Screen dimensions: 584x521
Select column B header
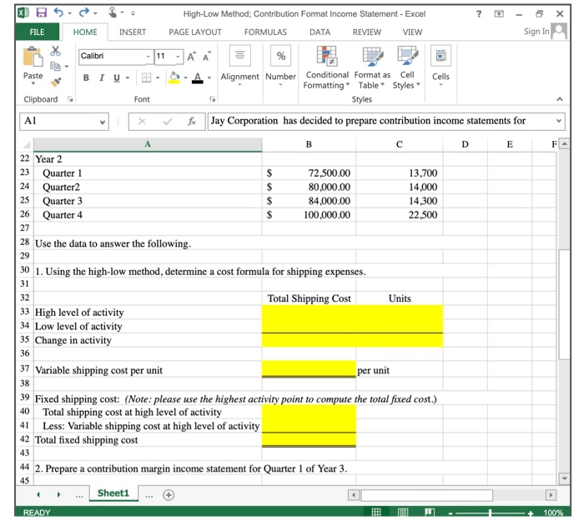tap(309, 144)
